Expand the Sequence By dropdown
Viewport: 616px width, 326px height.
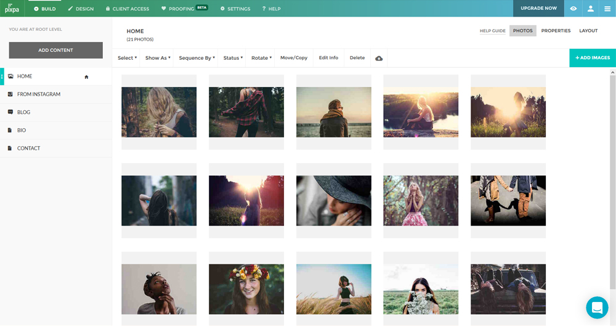tap(197, 58)
